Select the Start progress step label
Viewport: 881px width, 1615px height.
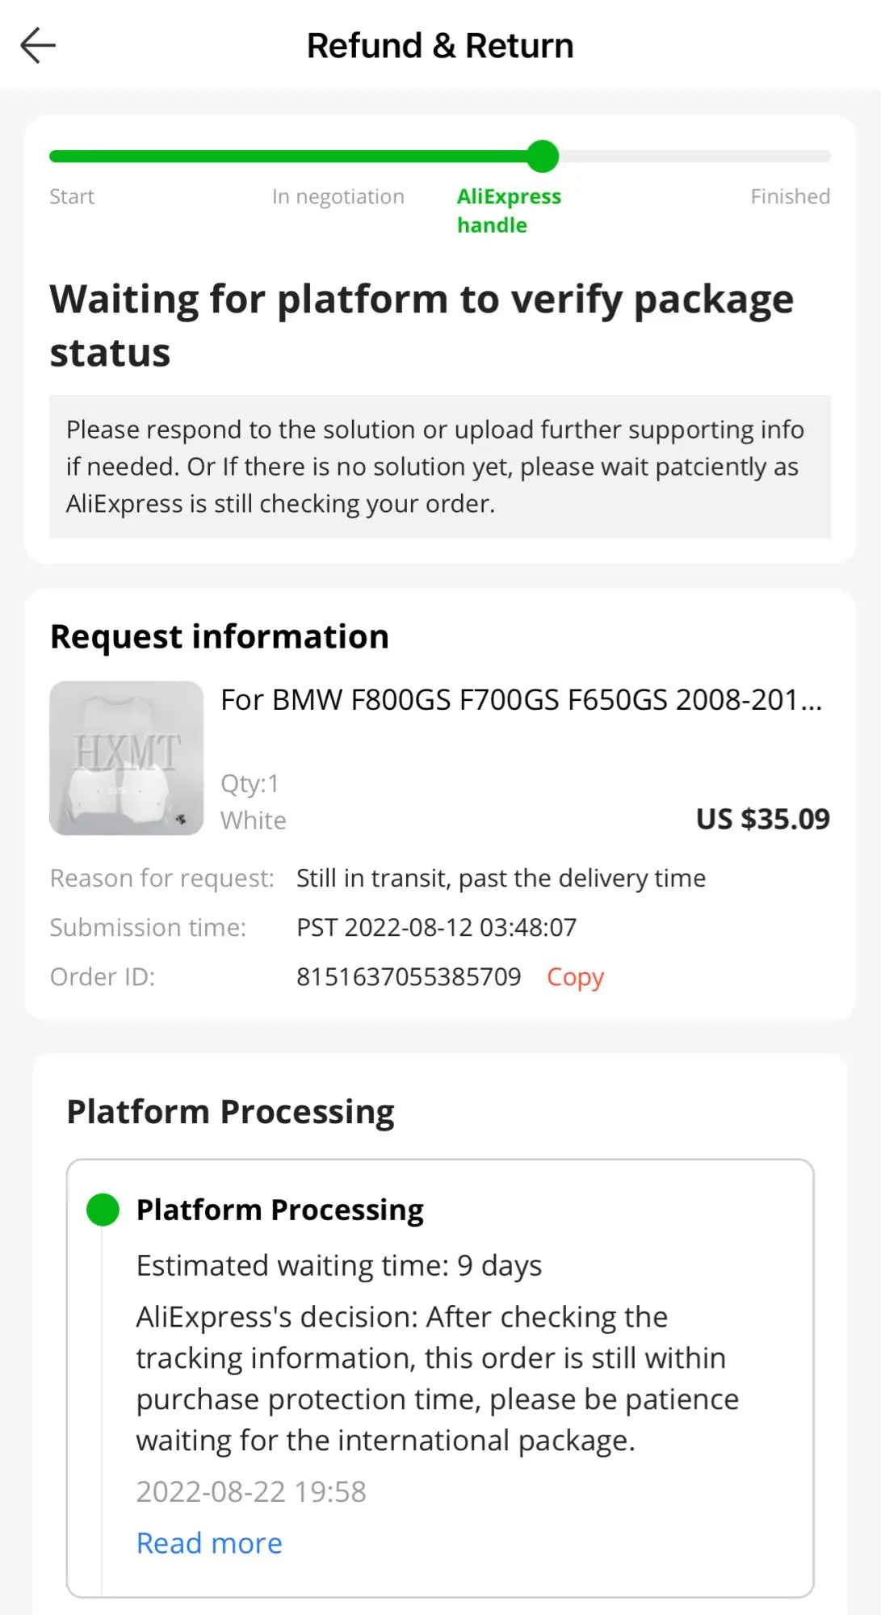pos(72,196)
